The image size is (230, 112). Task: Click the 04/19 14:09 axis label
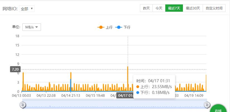[x=194, y=96]
